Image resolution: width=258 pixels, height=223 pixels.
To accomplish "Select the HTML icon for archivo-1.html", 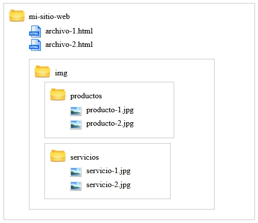I will [x=35, y=31].
